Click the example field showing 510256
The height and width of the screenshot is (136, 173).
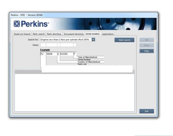pos(67,54)
